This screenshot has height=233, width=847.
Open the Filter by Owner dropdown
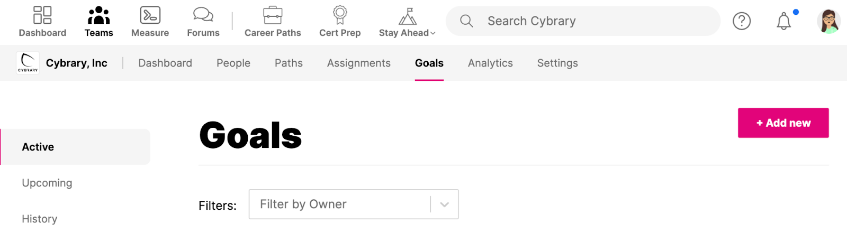(354, 204)
